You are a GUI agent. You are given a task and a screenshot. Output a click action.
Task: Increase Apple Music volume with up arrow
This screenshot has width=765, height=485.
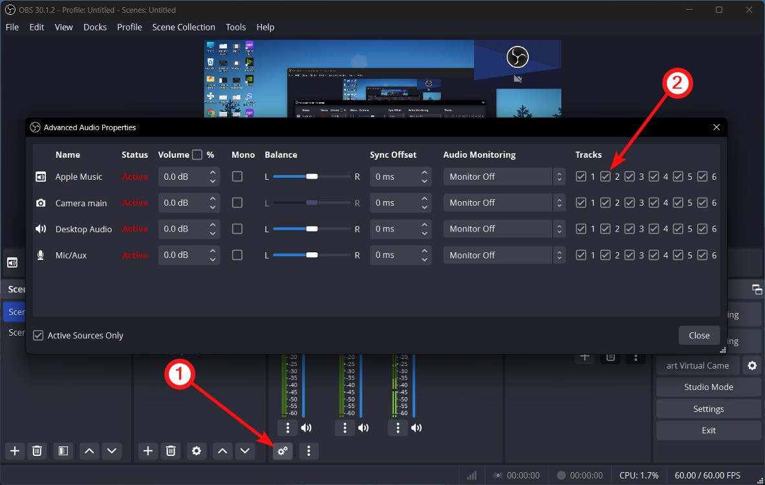click(x=213, y=173)
